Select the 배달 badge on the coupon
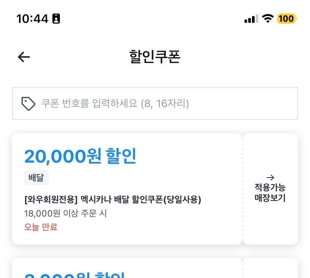 click(x=36, y=178)
